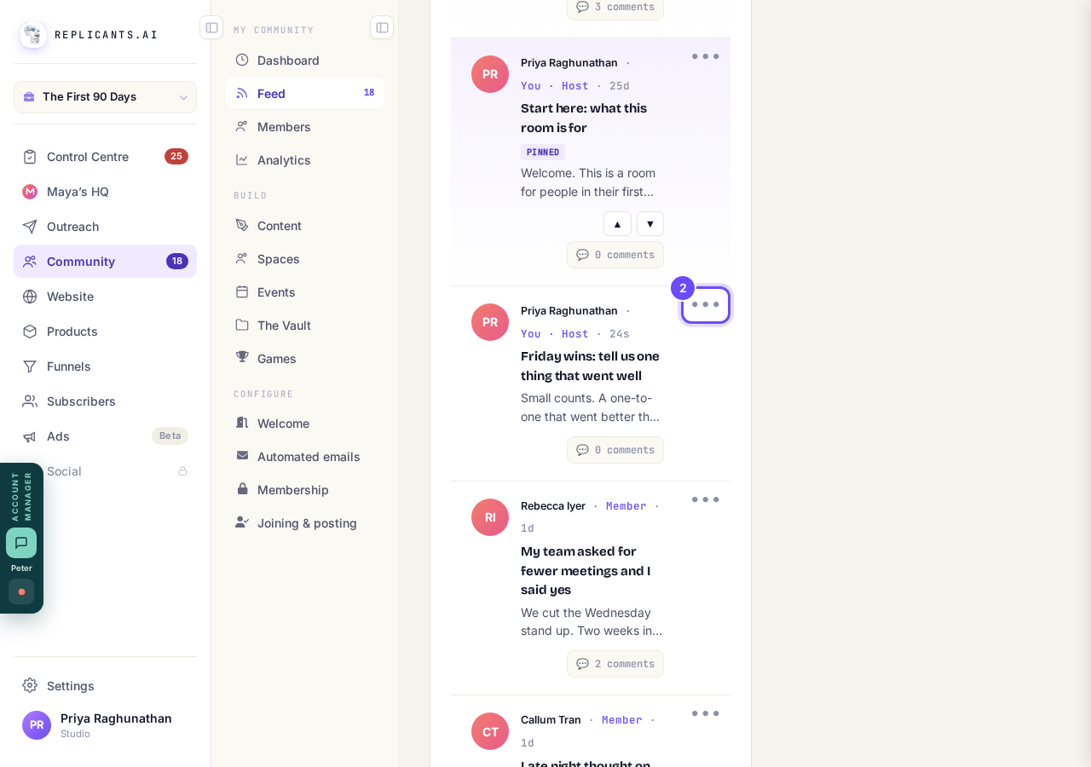Open Events calendar page

pyautogui.click(x=304, y=292)
